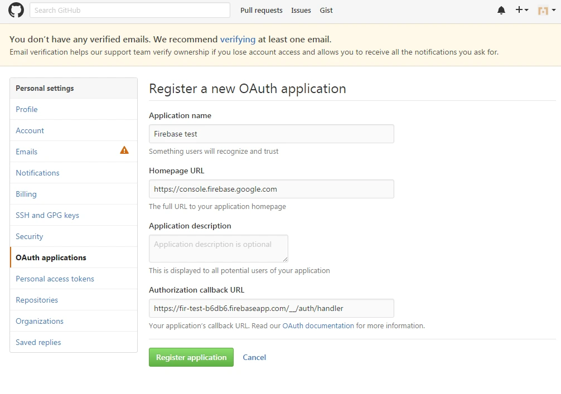
Task: Open the user avatar dropdown
Action: 545,10
